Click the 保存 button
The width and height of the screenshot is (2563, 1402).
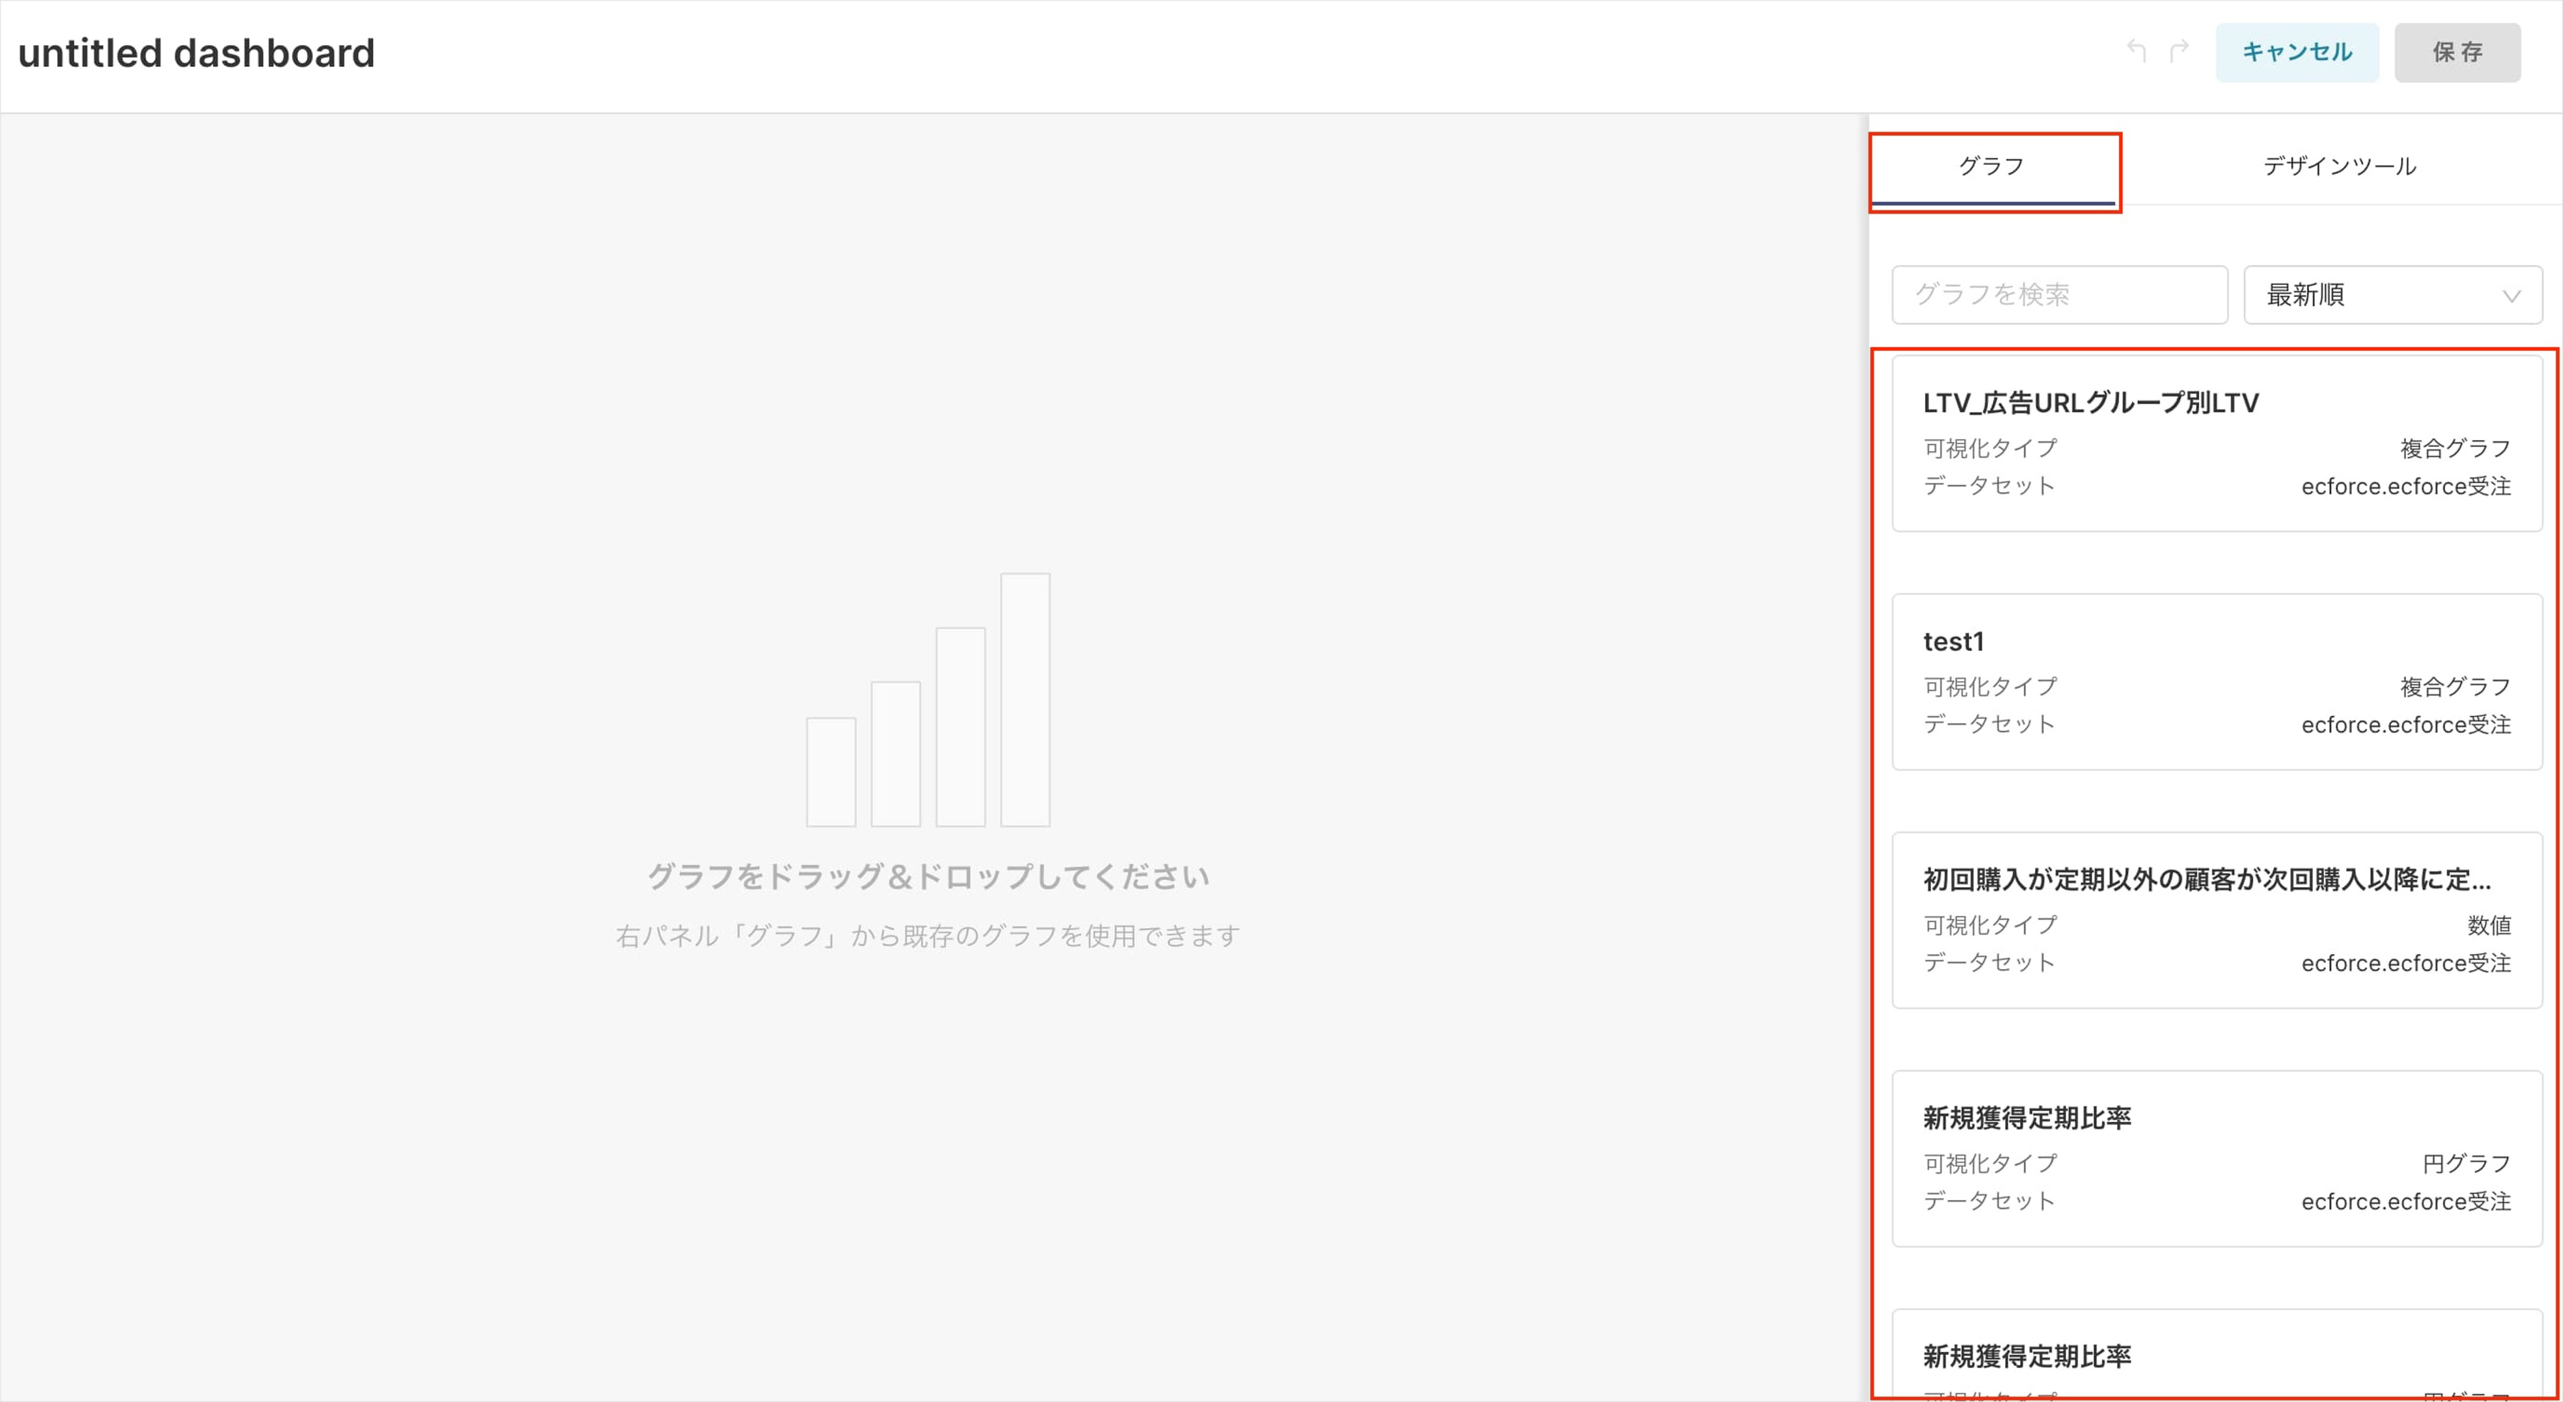2457,53
